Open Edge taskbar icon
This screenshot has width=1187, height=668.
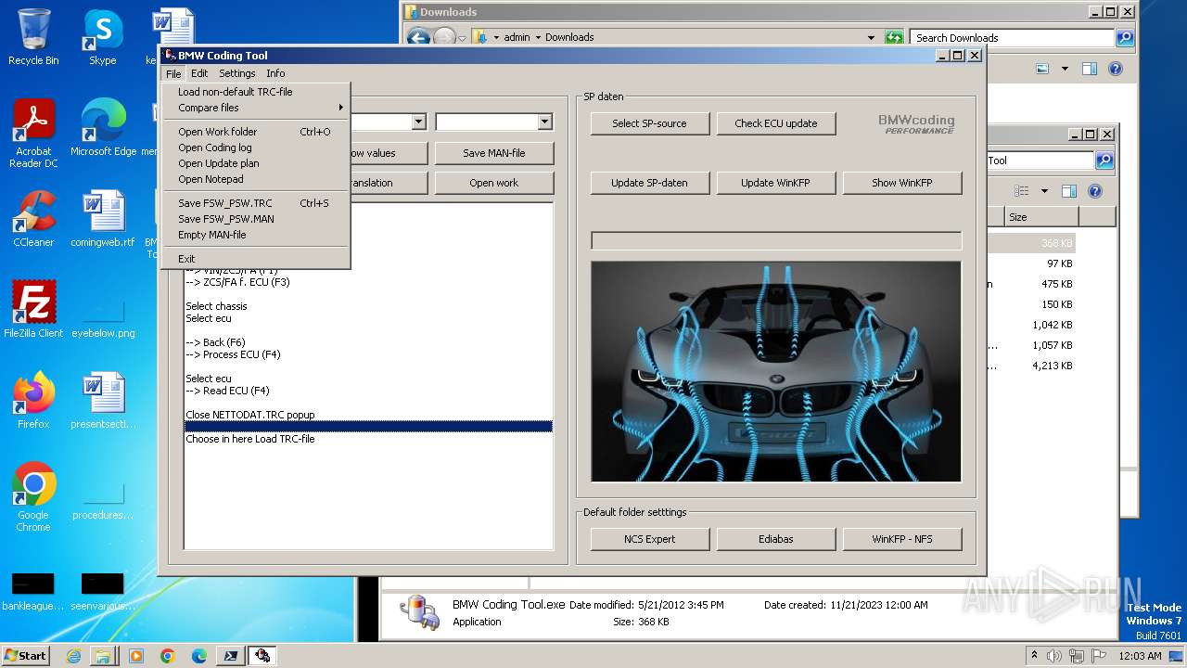pyautogui.click(x=199, y=656)
